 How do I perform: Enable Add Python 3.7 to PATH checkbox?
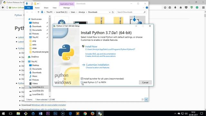[82, 82]
